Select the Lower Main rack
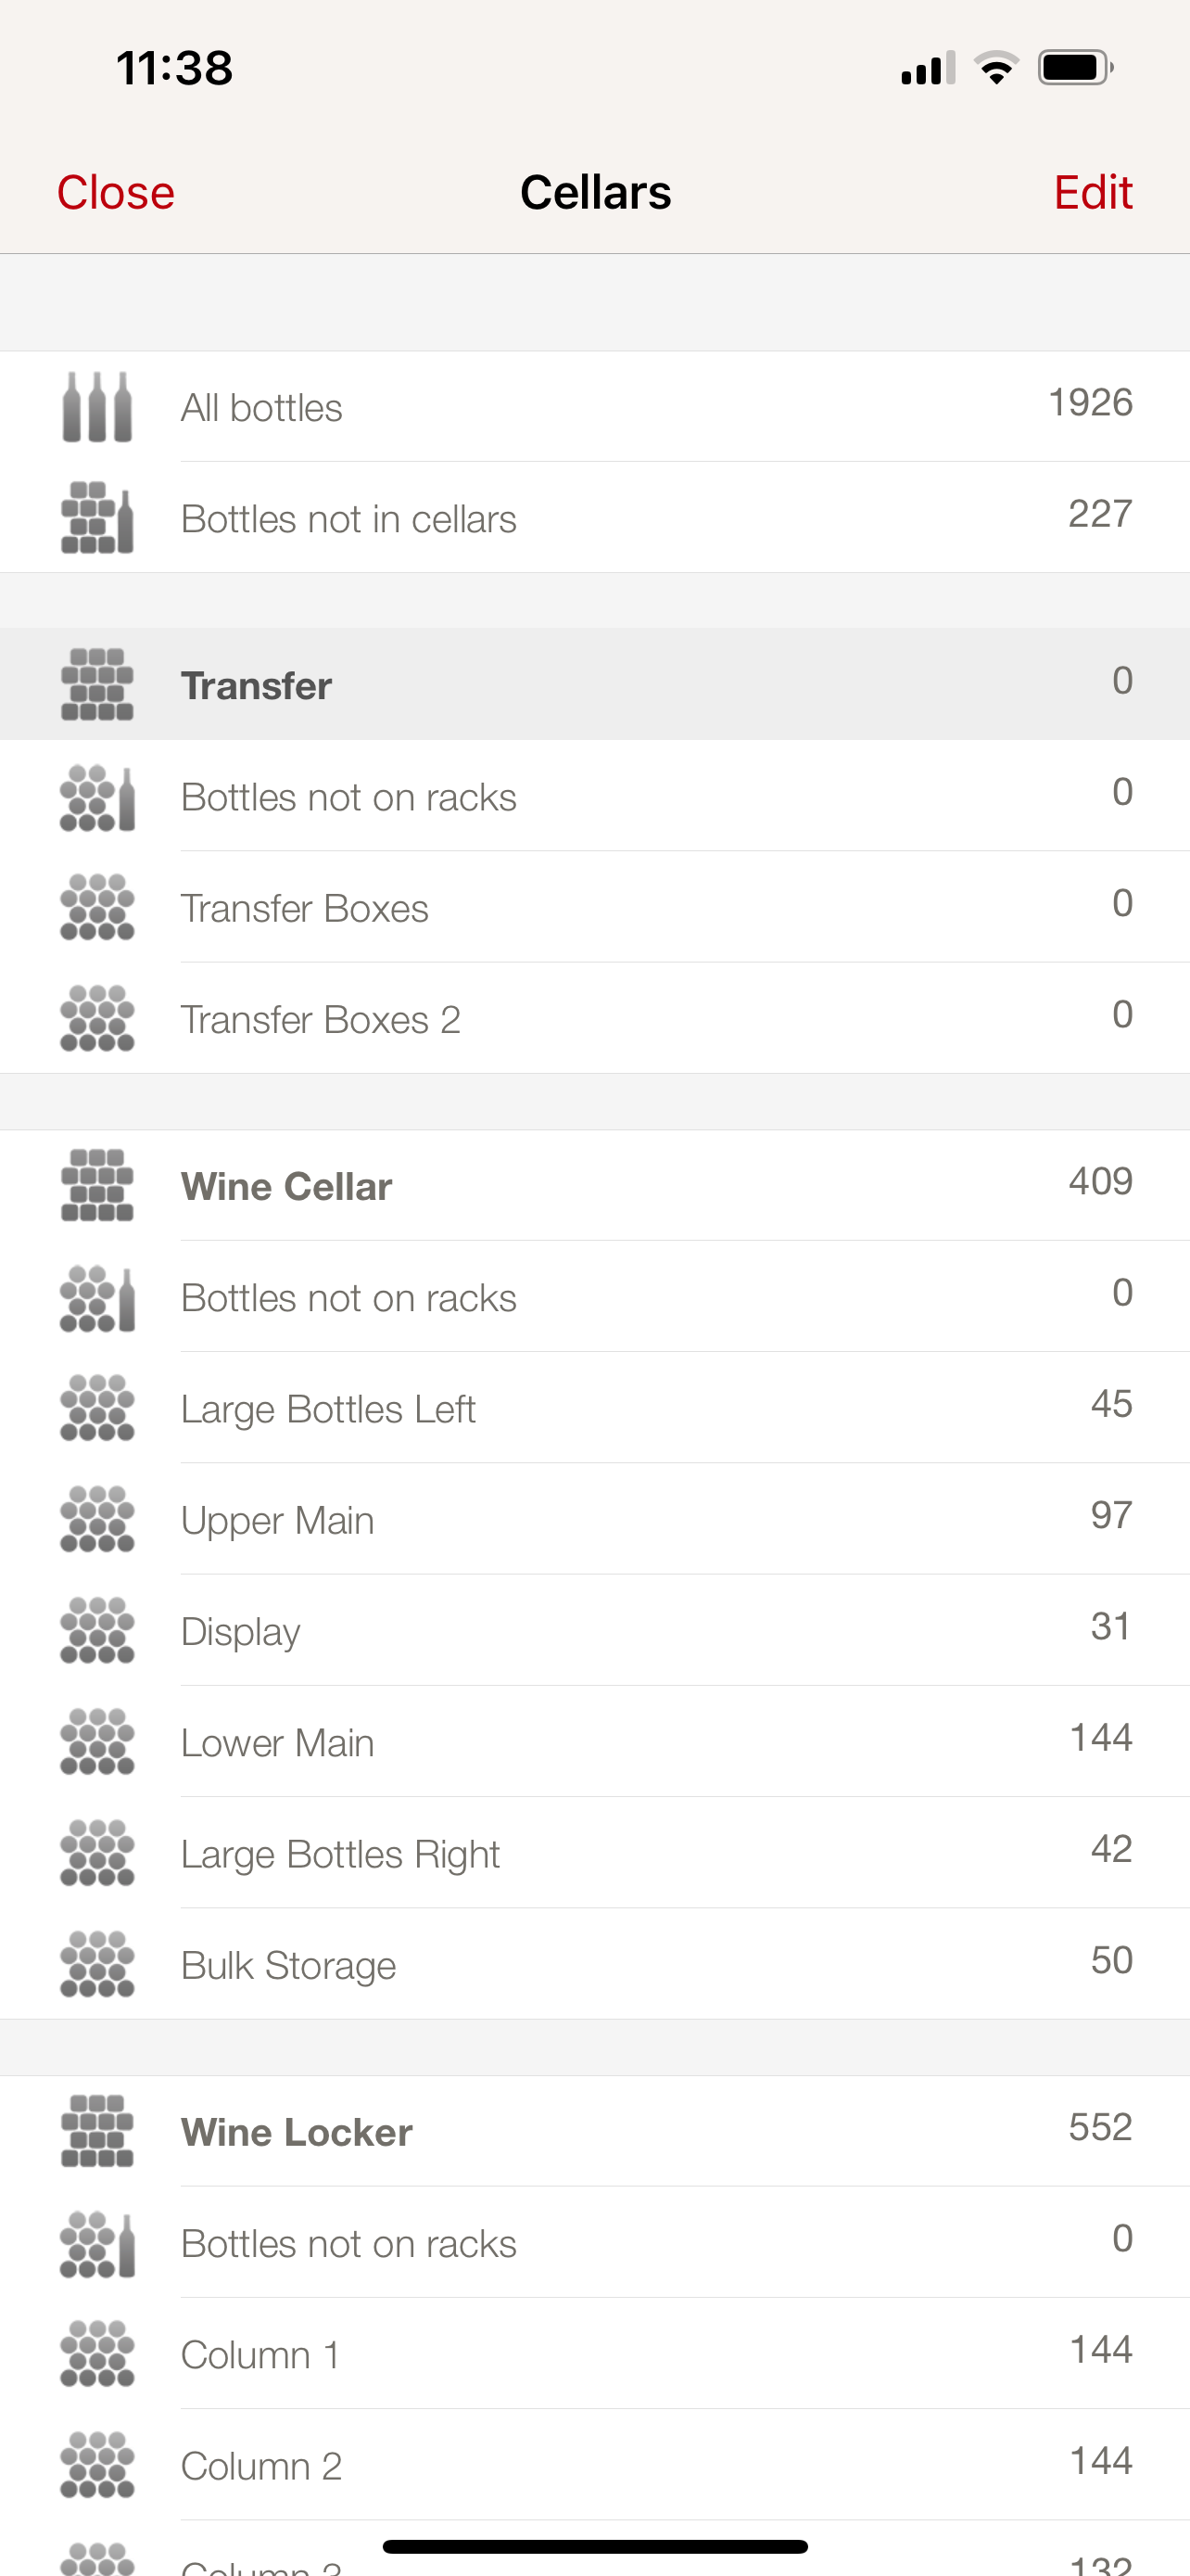The height and width of the screenshot is (2576, 1190). (278, 1743)
